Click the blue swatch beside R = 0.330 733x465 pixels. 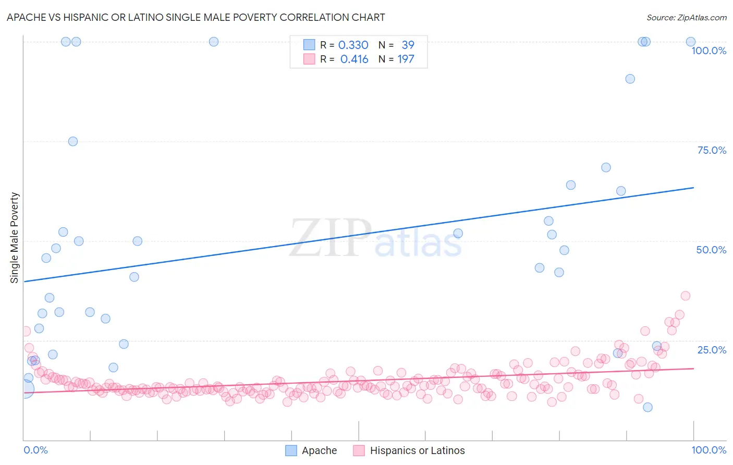click(x=309, y=45)
